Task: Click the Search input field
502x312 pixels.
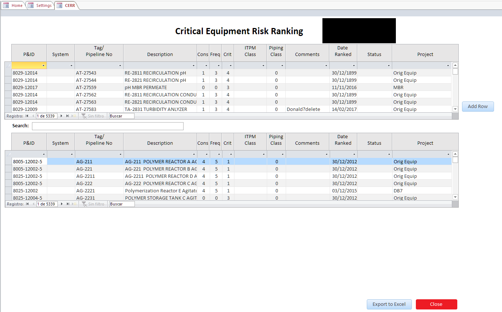Action: pos(108,126)
